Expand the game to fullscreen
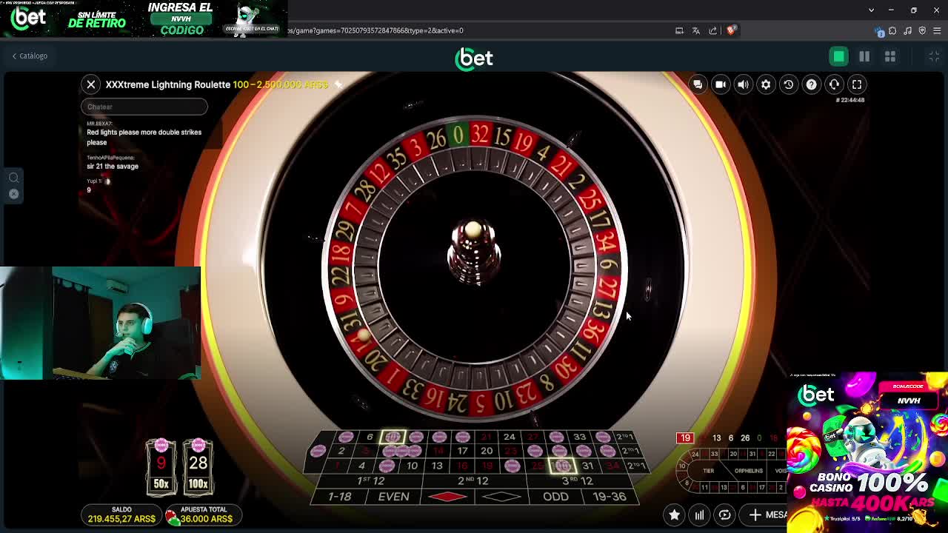 [x=857, y=84]
